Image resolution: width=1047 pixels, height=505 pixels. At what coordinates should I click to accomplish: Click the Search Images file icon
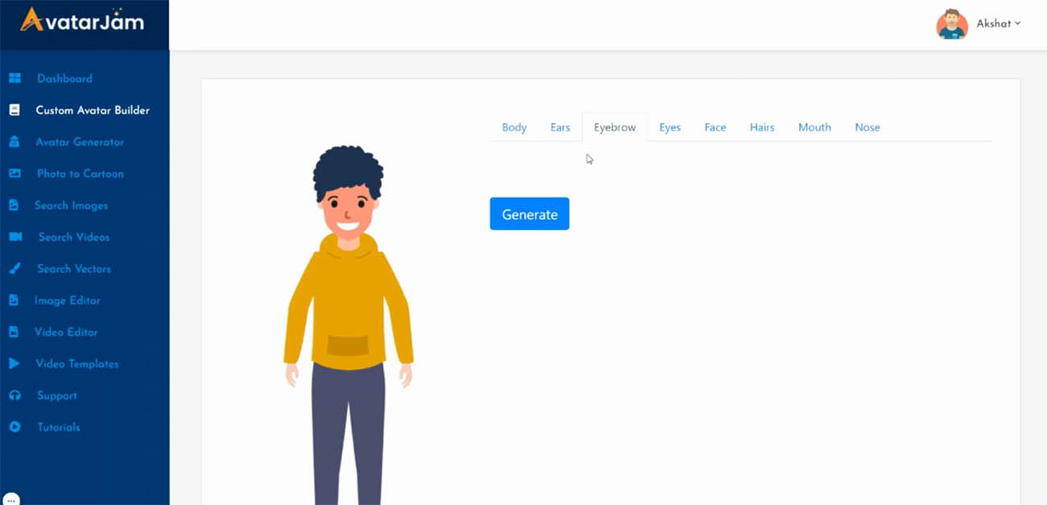14,205
